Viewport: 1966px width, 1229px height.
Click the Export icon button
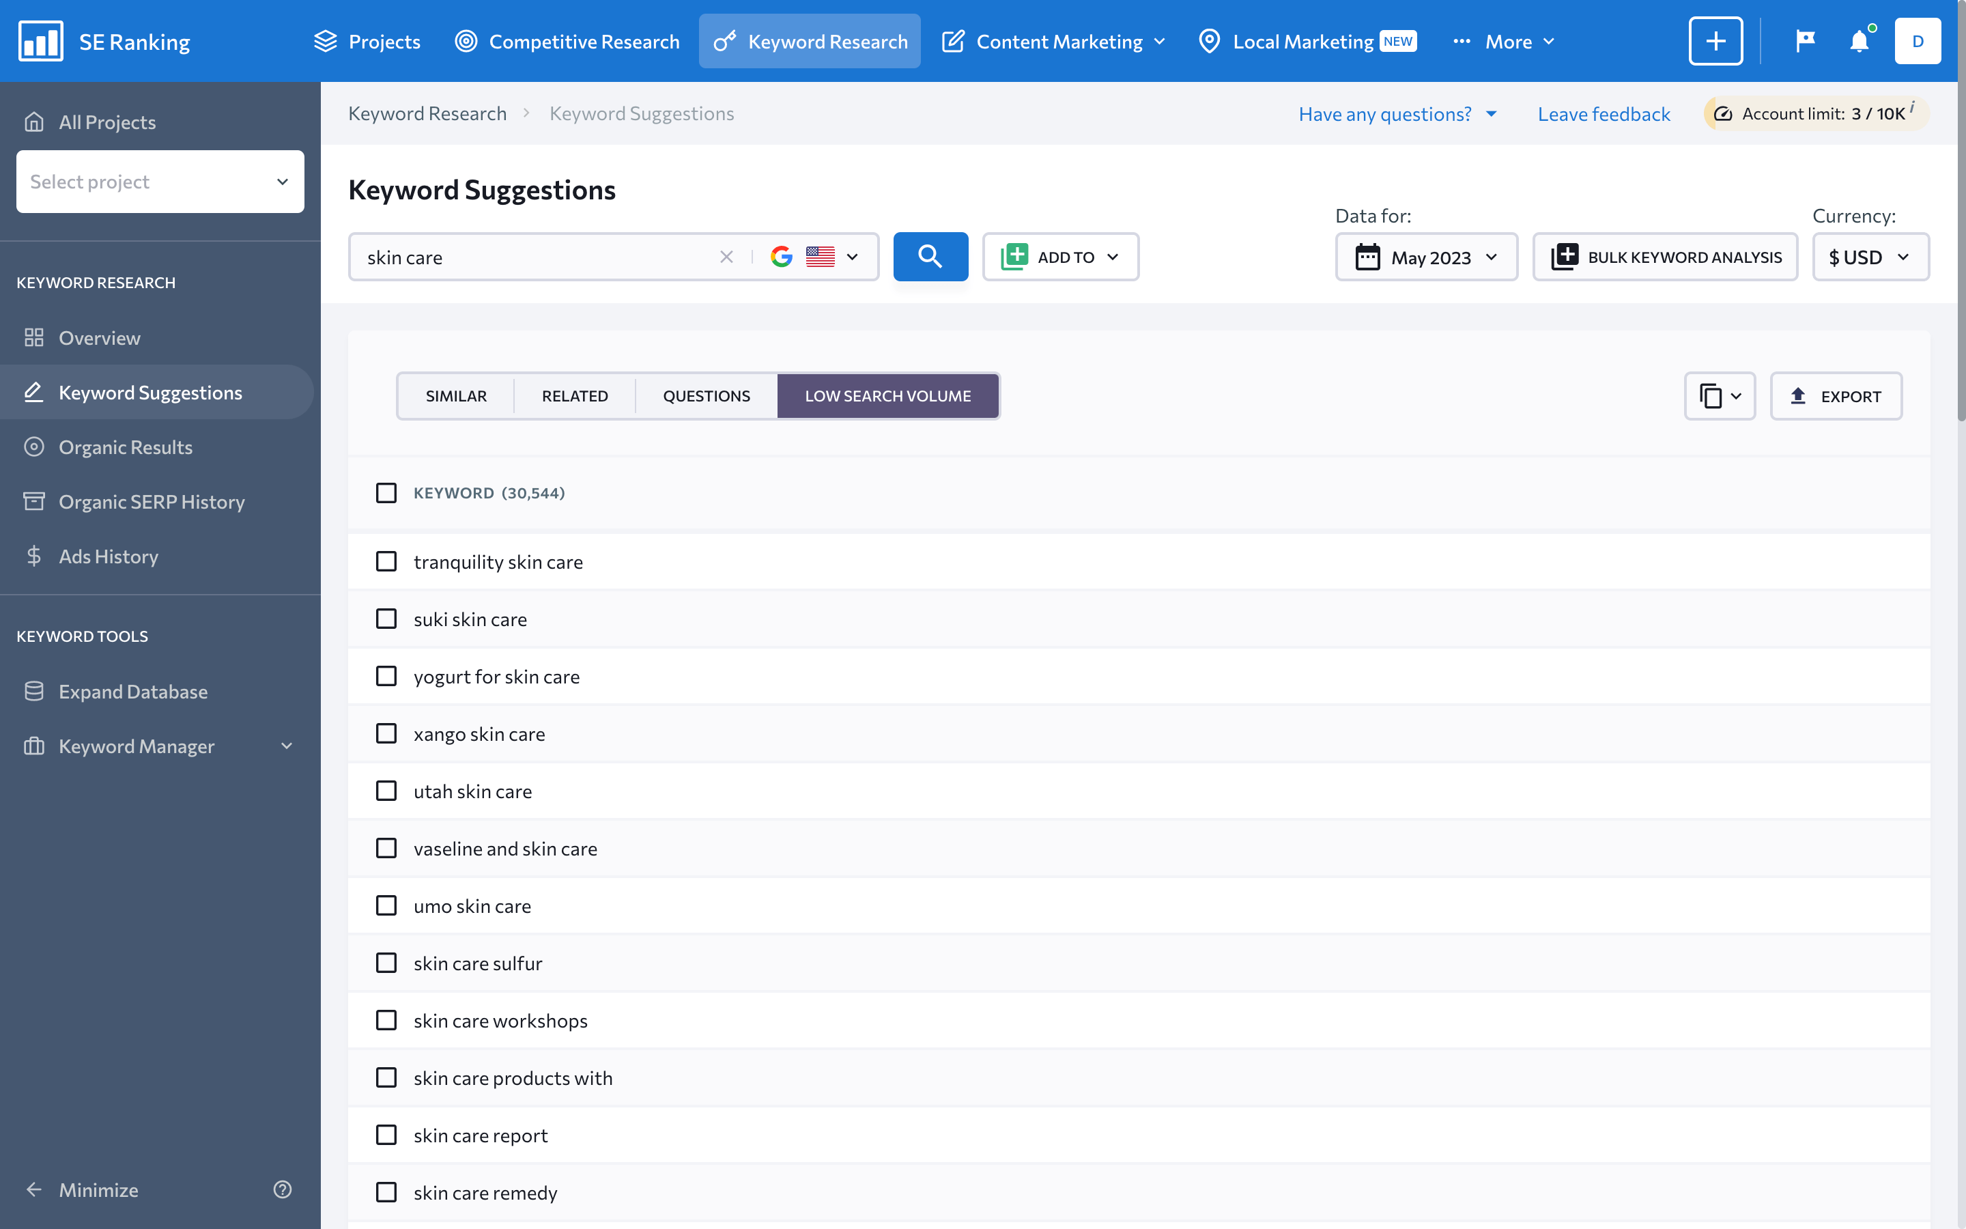[1834, 395]
